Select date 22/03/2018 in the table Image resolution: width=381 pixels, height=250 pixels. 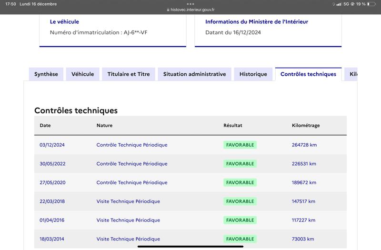point(52,201)
